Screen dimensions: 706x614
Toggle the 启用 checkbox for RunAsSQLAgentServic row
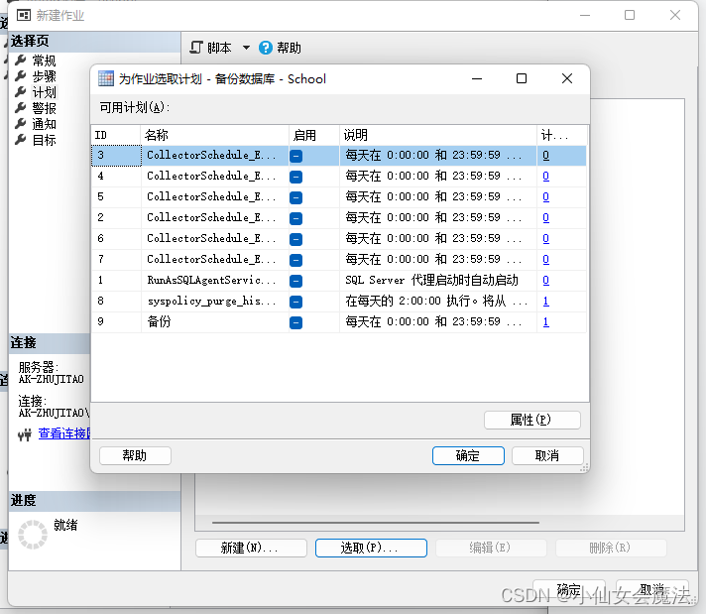tap(295, 281)
